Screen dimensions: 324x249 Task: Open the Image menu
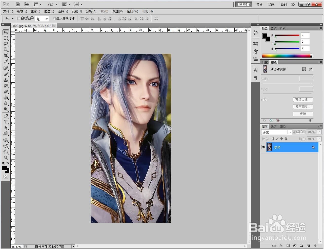coord(35,11)
